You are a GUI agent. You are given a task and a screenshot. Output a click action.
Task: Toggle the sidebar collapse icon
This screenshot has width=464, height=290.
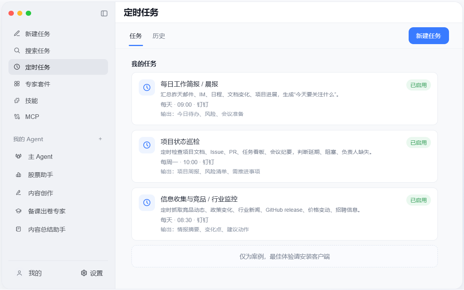[104, 13]
